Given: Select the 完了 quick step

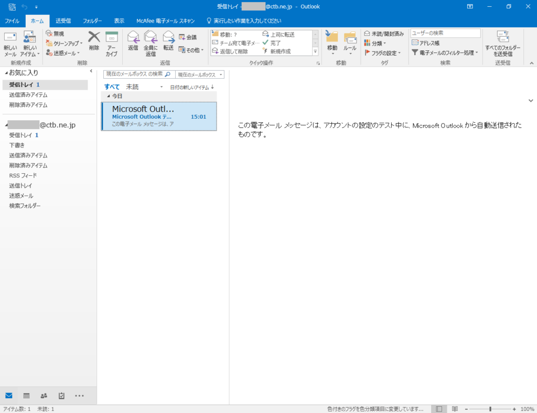Looking at the screenshot, I should (x=272, y=43).
